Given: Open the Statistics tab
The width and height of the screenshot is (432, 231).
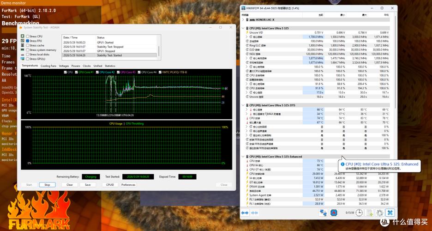Looking at the screenshot, I should (110, 66).
